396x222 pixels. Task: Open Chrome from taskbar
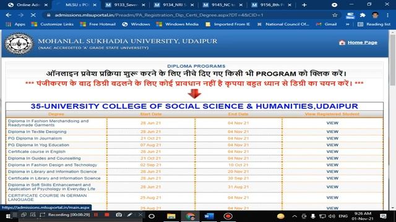pyautogui.click(x=190, y=216)
